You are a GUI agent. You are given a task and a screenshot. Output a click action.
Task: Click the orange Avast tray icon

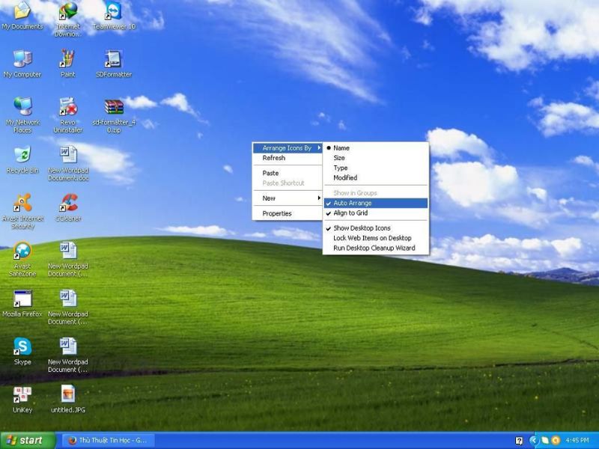coord(556,440)
